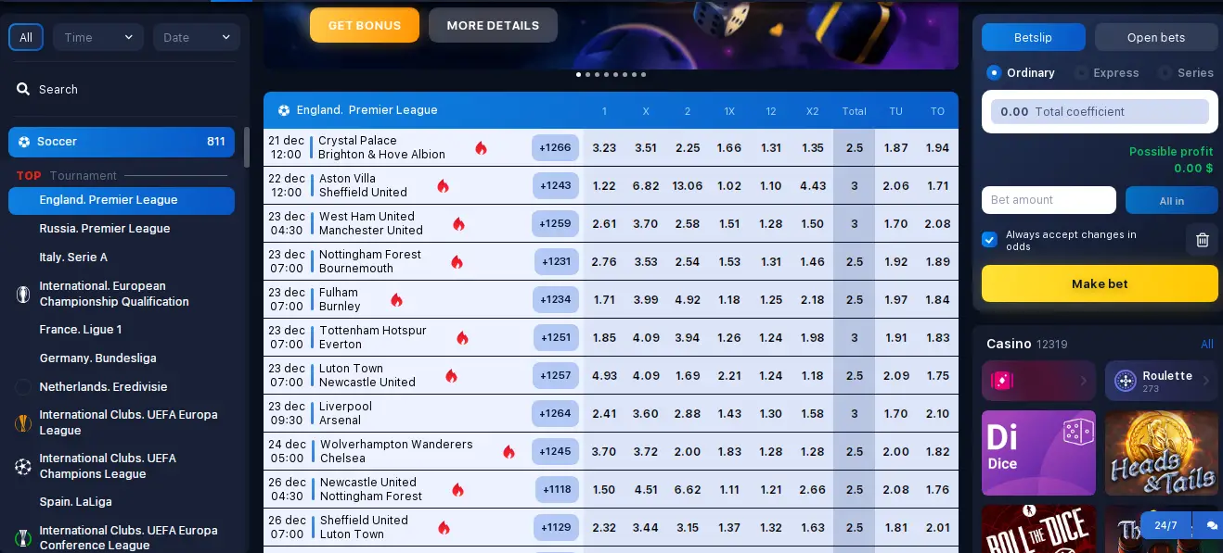1223x553 pixels.
Task: Click the GET BONUS button
Action: pyautogui.click(x=365, y=25)
